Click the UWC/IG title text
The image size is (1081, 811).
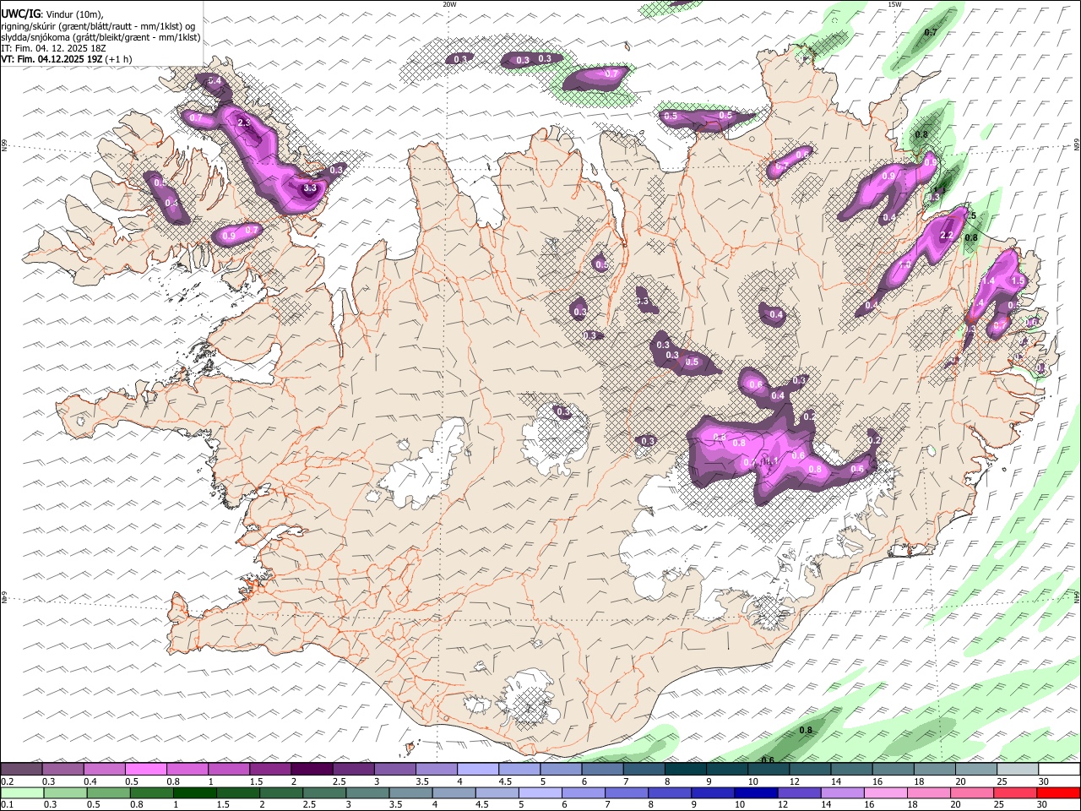click(20, 14)
